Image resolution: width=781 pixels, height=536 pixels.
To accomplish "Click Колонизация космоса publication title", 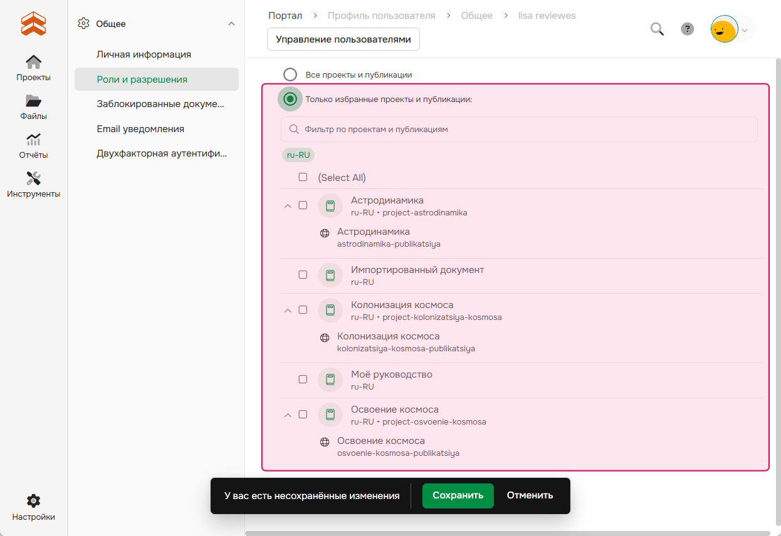I will click(x=389, y=336).
